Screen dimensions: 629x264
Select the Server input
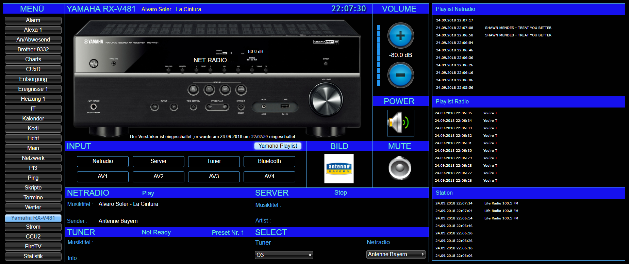click(159, 161)
